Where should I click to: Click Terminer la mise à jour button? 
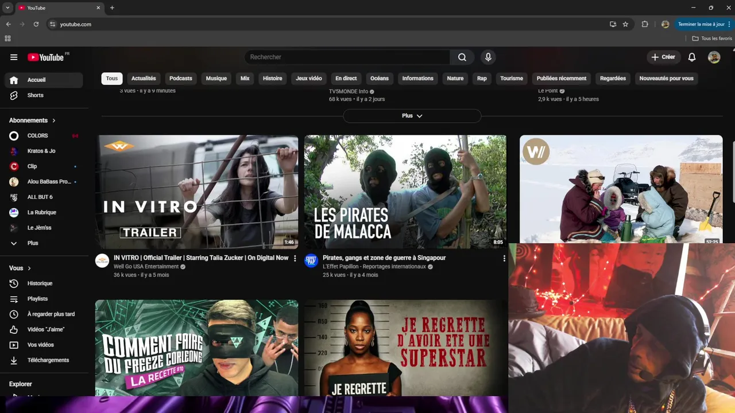pos(703,24)
